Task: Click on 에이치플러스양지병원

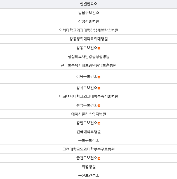Action: [88, 114]
